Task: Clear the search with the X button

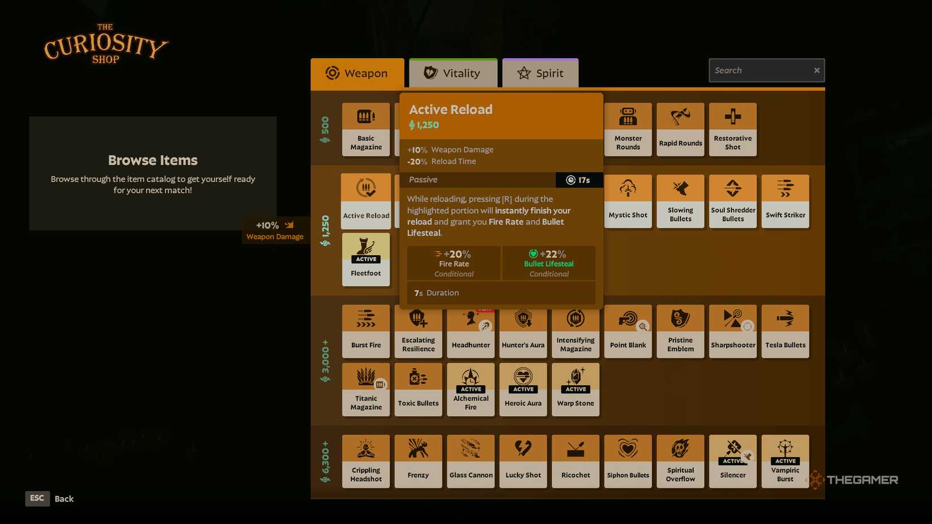Action: coord(816,71)
